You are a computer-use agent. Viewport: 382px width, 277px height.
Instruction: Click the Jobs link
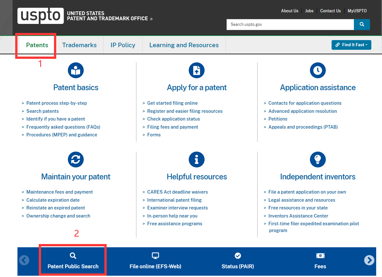click(309, 11)
